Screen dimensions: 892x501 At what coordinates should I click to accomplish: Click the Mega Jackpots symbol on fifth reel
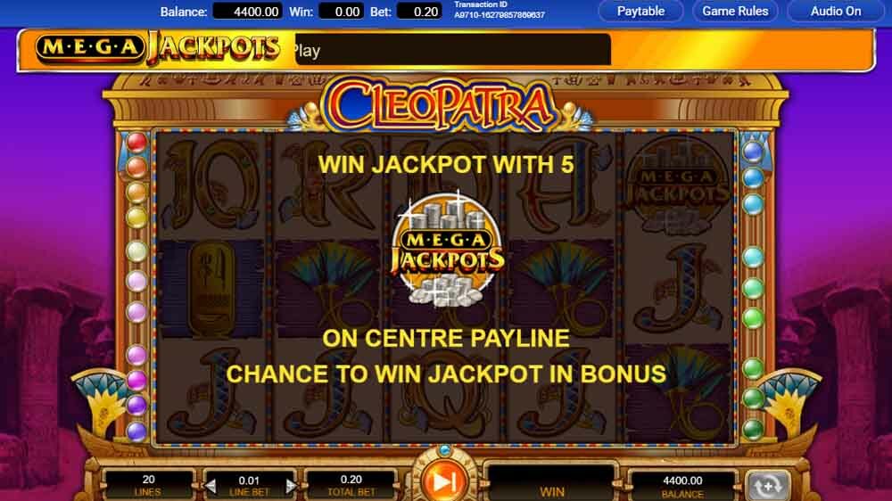click(x=677, y=185)
